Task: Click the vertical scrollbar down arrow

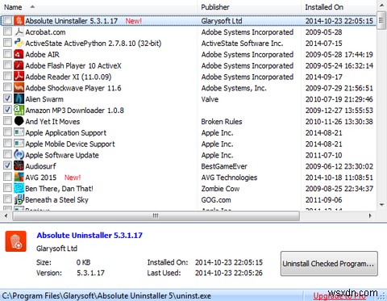Action: (381, 205)
